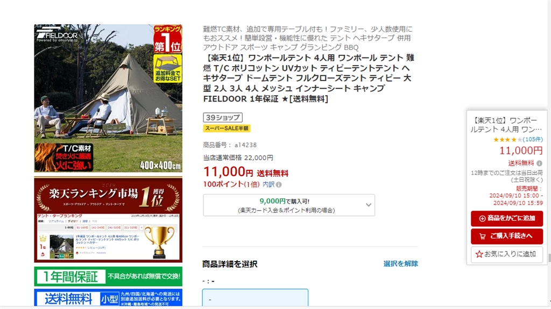Click the star icon on お気に入りに追加
Image resolution: width=551 pixels, height=309 pixels.
tap(479, 254)
